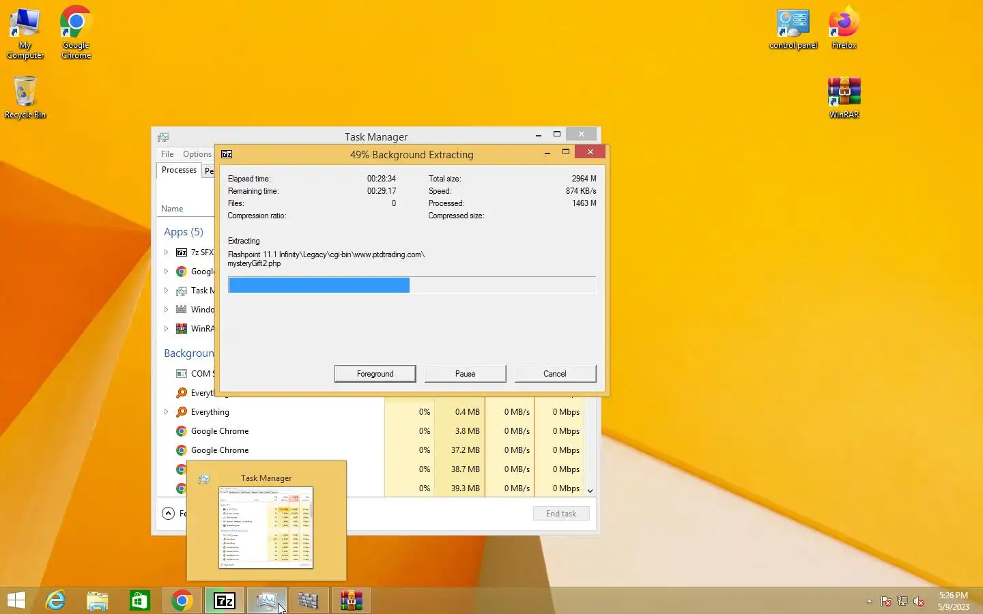The width and height of the screenshot is (983, 614).
Task: Click 39.3 MB memory cell
Action: tap(460, 488)
